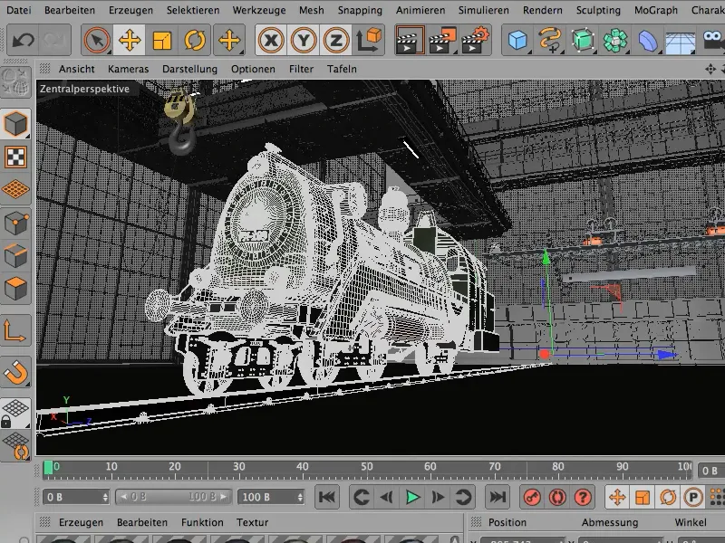The width and height of the screenshot is (725, 543).
Task: Switch to Workplane mode orange grid icon
Action: tap(15, 190)
